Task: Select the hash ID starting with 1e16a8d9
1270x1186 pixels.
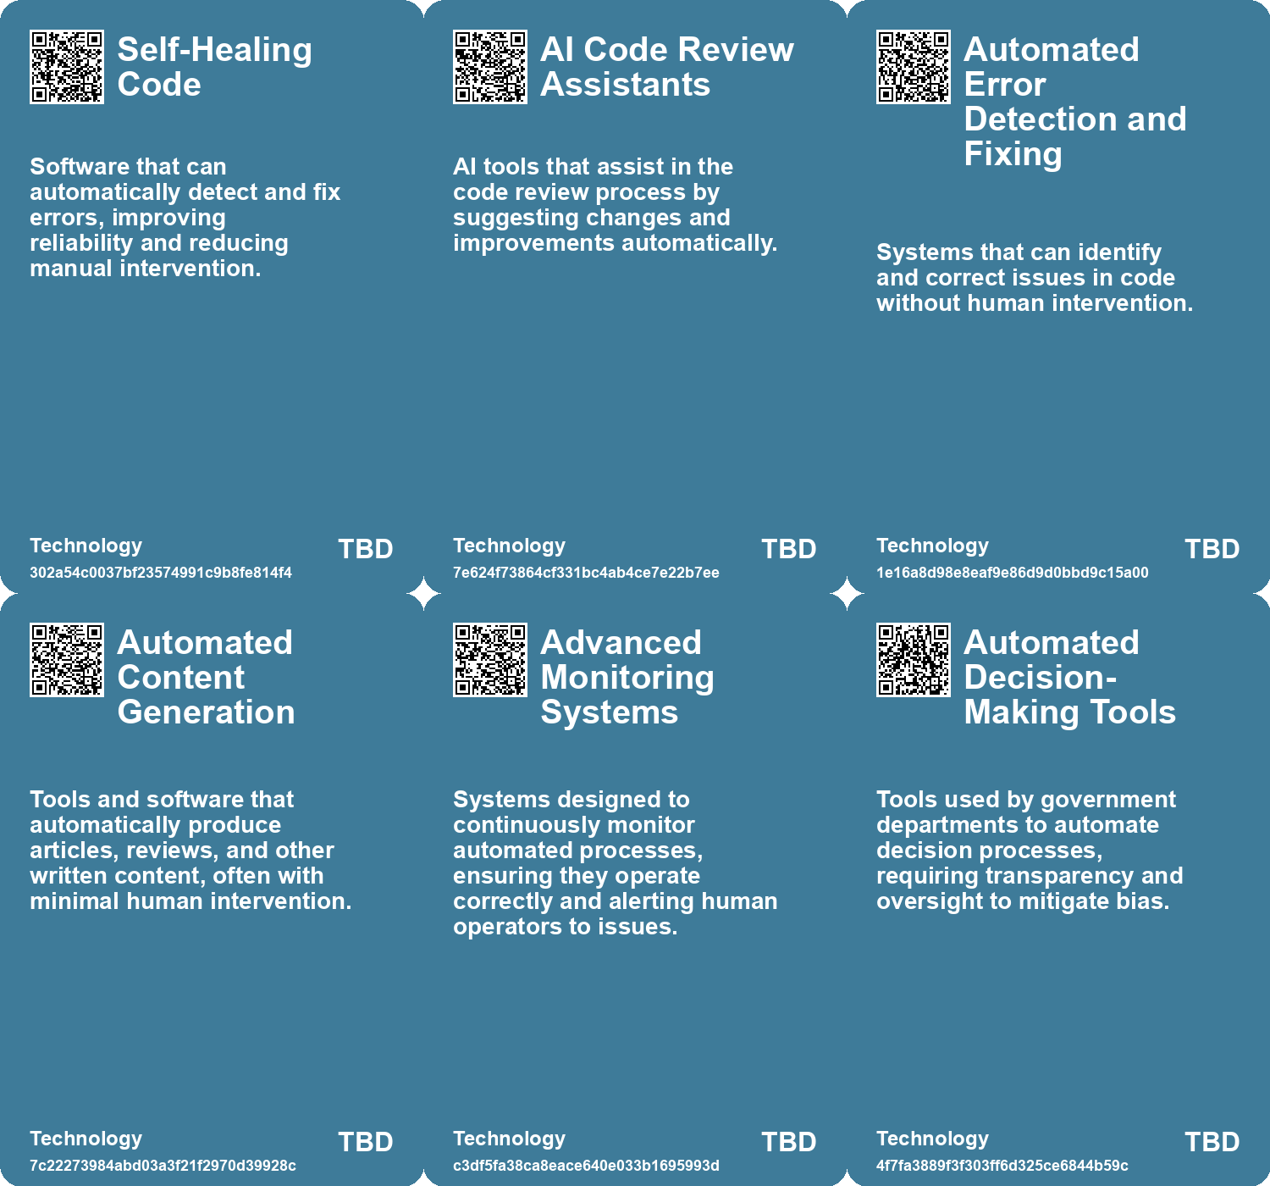Action: (1012, 573)
